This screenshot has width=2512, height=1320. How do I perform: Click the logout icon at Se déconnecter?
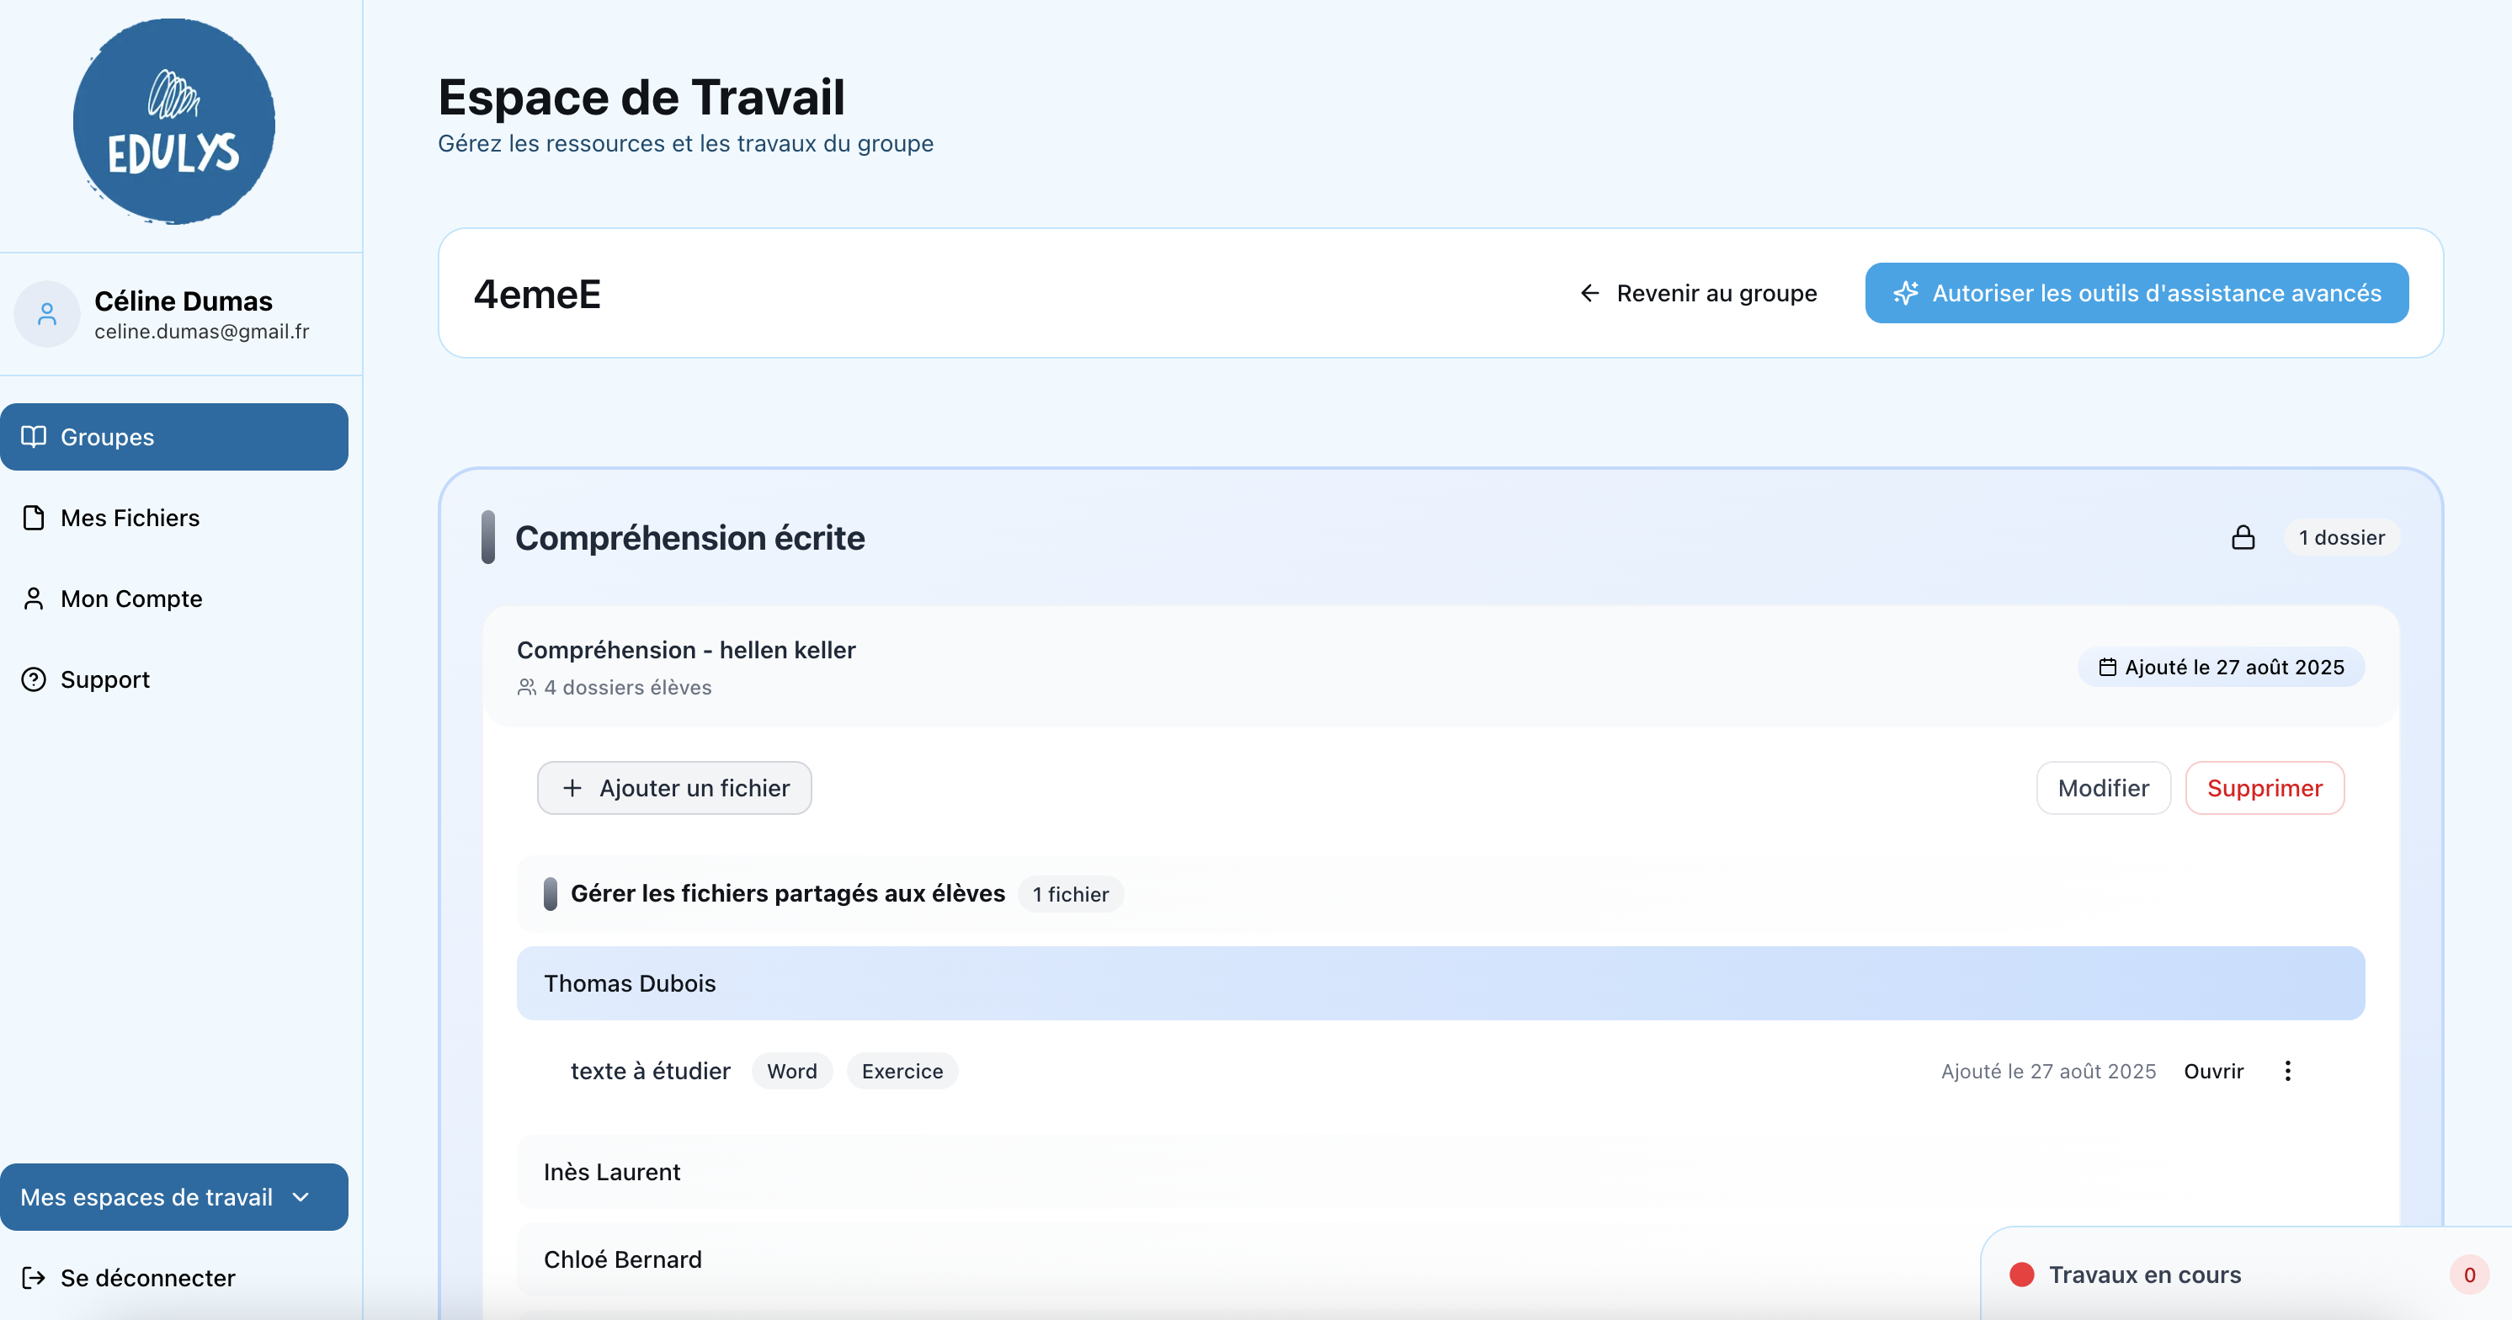click(x=33, y=1277)
